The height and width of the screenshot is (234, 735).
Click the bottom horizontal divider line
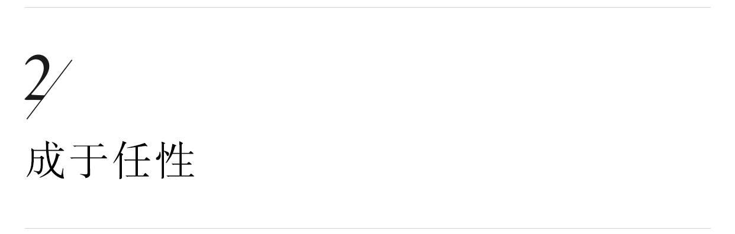[x=367, y=228]
